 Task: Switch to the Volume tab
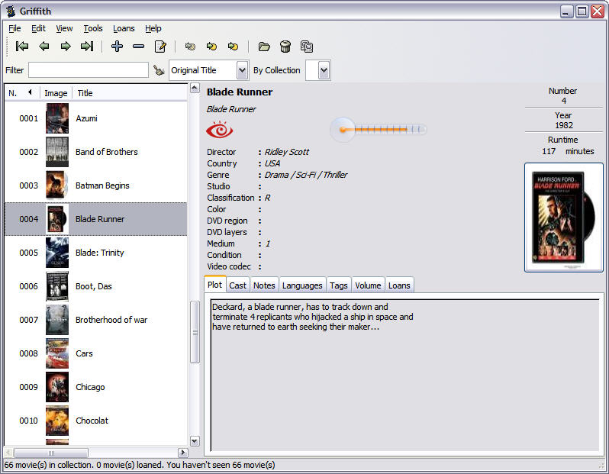(368, 285)
